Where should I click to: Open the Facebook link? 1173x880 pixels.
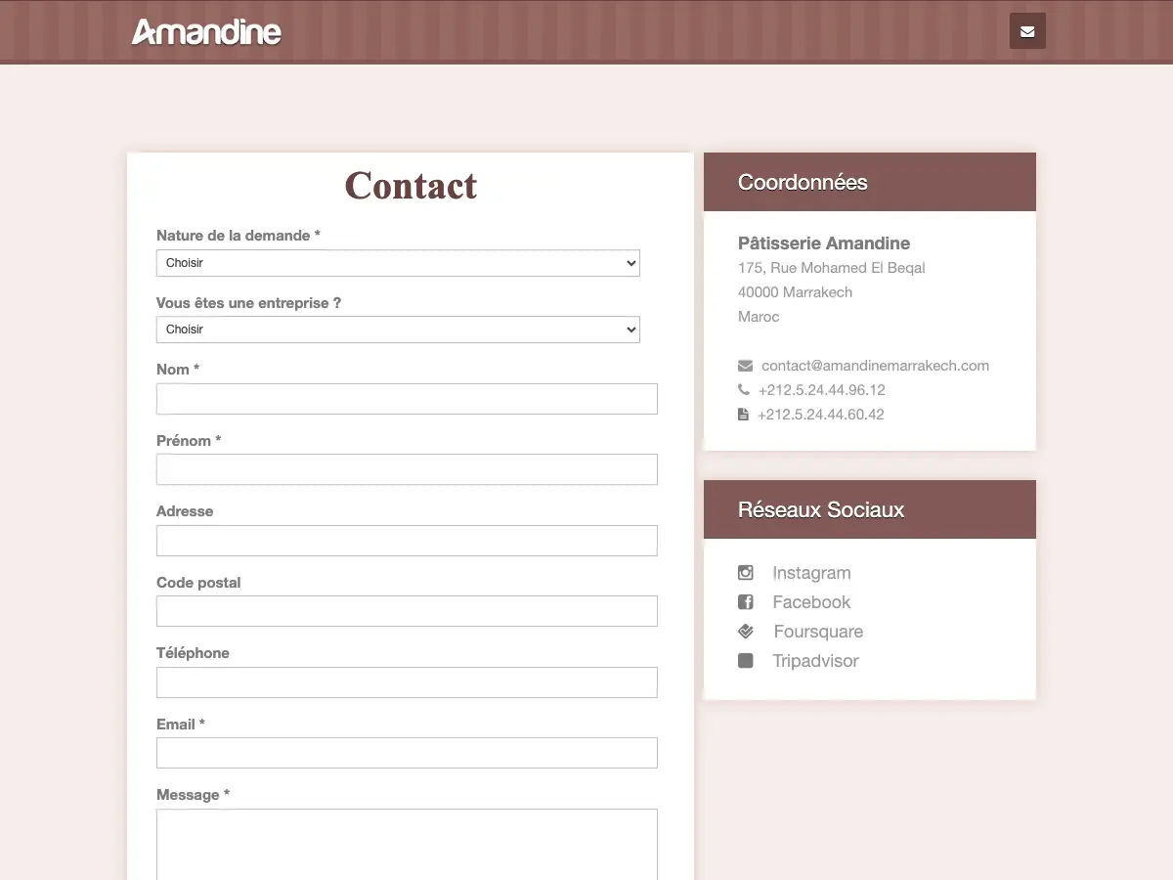tap(811, 602)
